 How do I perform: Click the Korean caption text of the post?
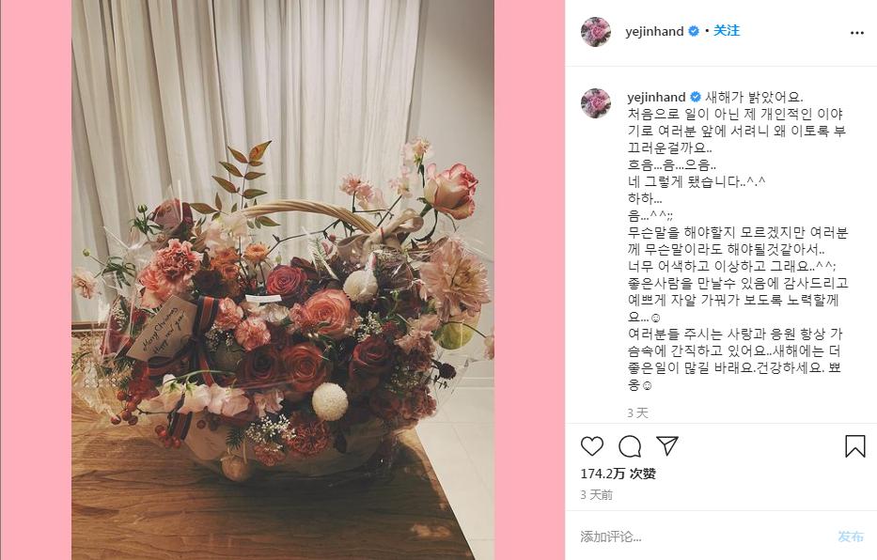pos(737,241)
